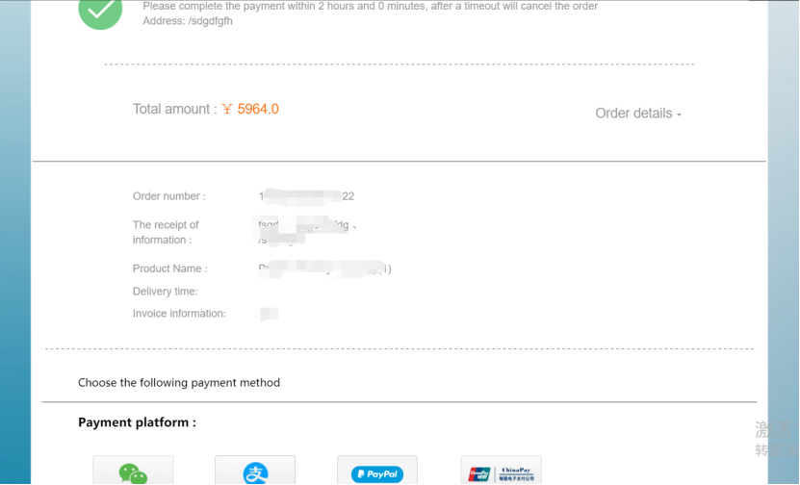The image size is (800, 485).
Task: Expand the Order details dropdown
Action: click(x=638, y=114)
